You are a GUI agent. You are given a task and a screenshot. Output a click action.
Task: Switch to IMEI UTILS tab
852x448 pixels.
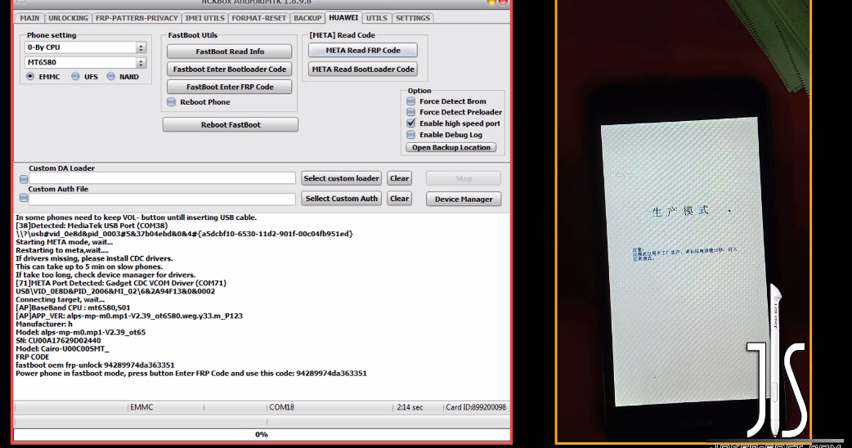tap(204, 18)
